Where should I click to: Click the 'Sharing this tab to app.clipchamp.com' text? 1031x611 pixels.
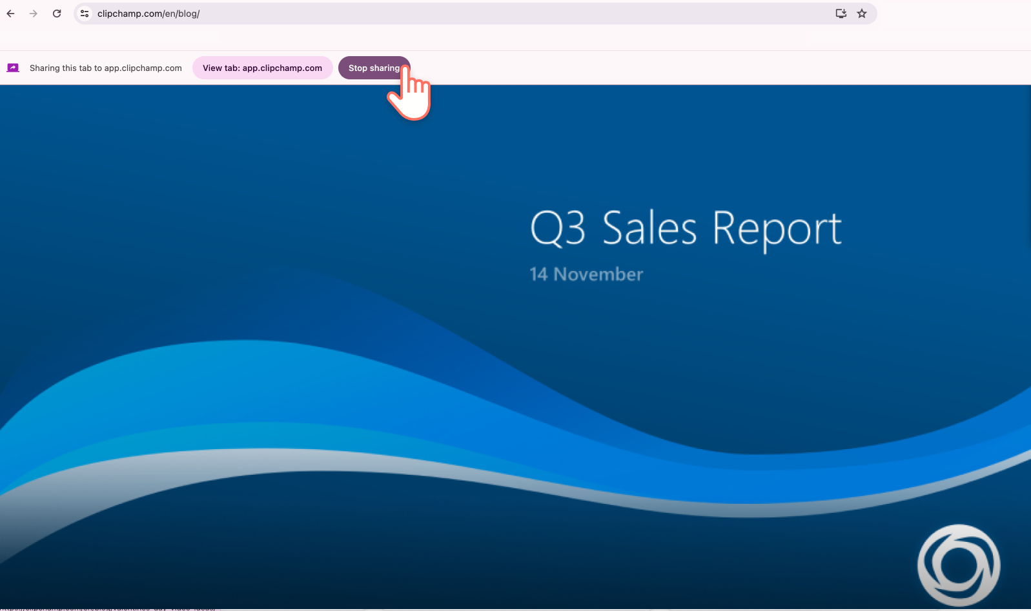106,68
